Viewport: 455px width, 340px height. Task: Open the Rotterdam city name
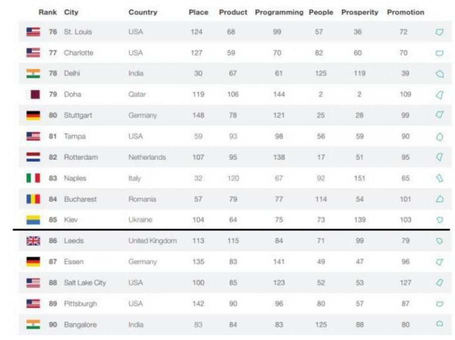point(81,157)
